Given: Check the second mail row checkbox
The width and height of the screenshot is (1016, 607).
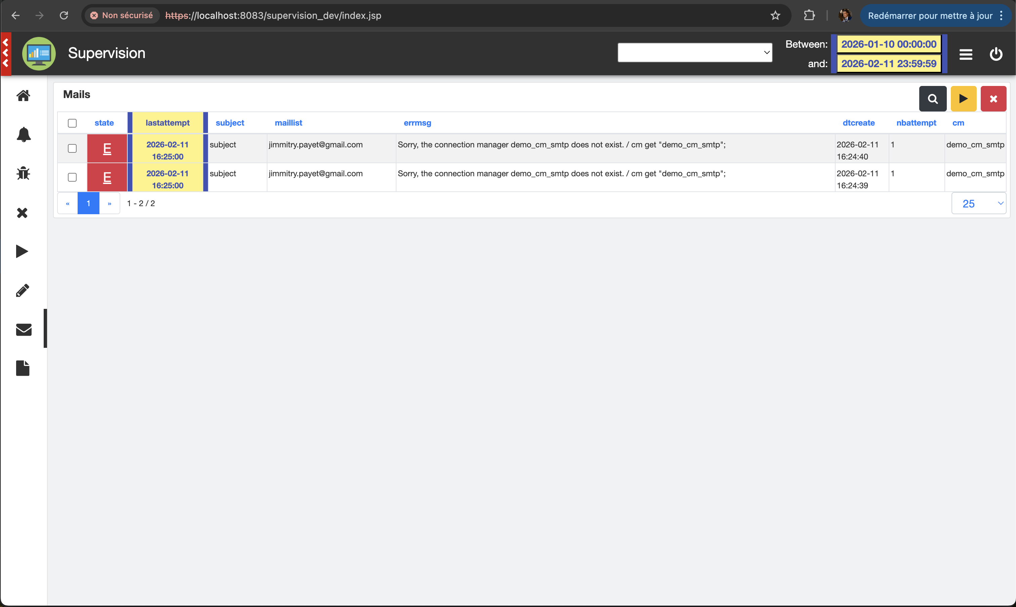Looking at the screenshot, I should (72, 177).
